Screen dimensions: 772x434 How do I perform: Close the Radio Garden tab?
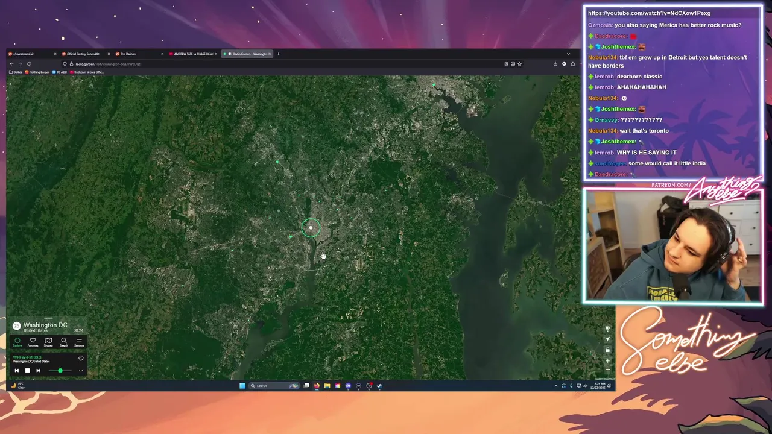(x=270, y=54)
